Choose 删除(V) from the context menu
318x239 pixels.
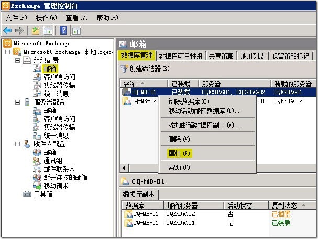tap(179, 139)
